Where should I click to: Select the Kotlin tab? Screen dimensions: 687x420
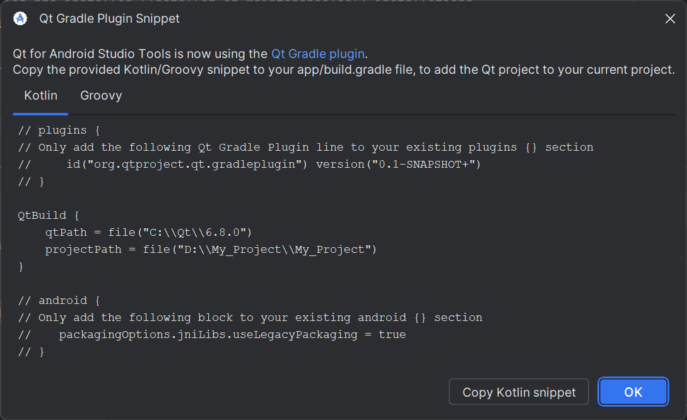coord(40,95)
